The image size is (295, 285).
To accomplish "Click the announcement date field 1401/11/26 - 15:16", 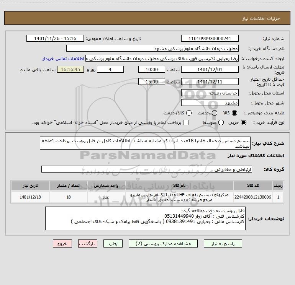I will click(x=55, y=38).
